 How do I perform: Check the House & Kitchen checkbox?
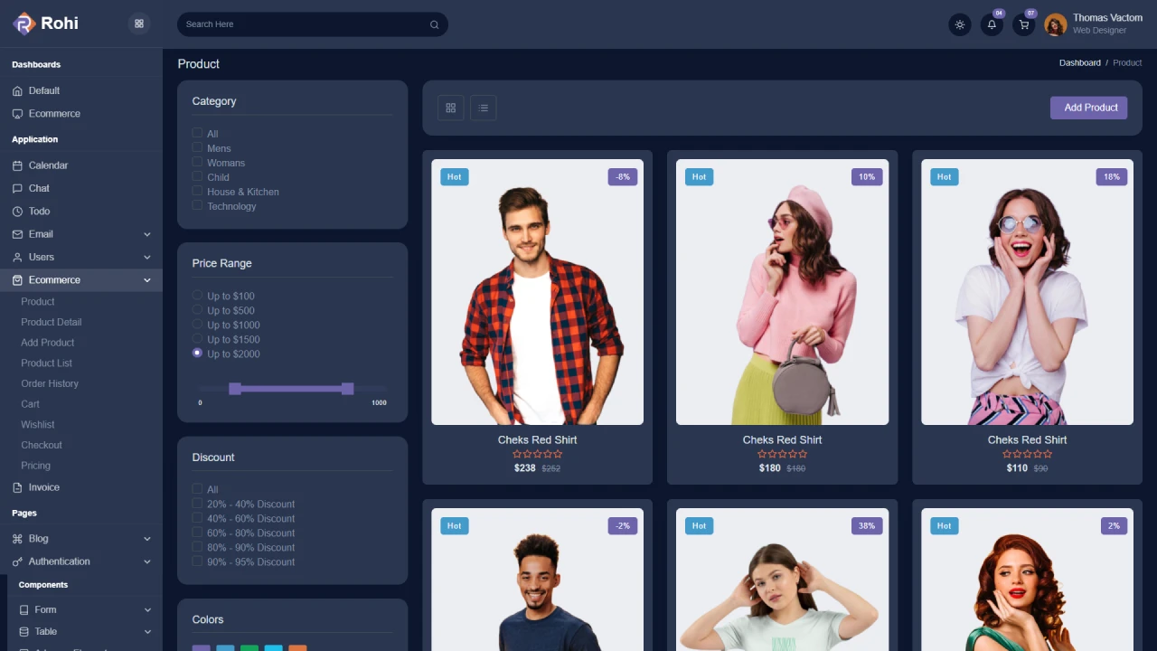pyautogui.click(x=197, y=191)
